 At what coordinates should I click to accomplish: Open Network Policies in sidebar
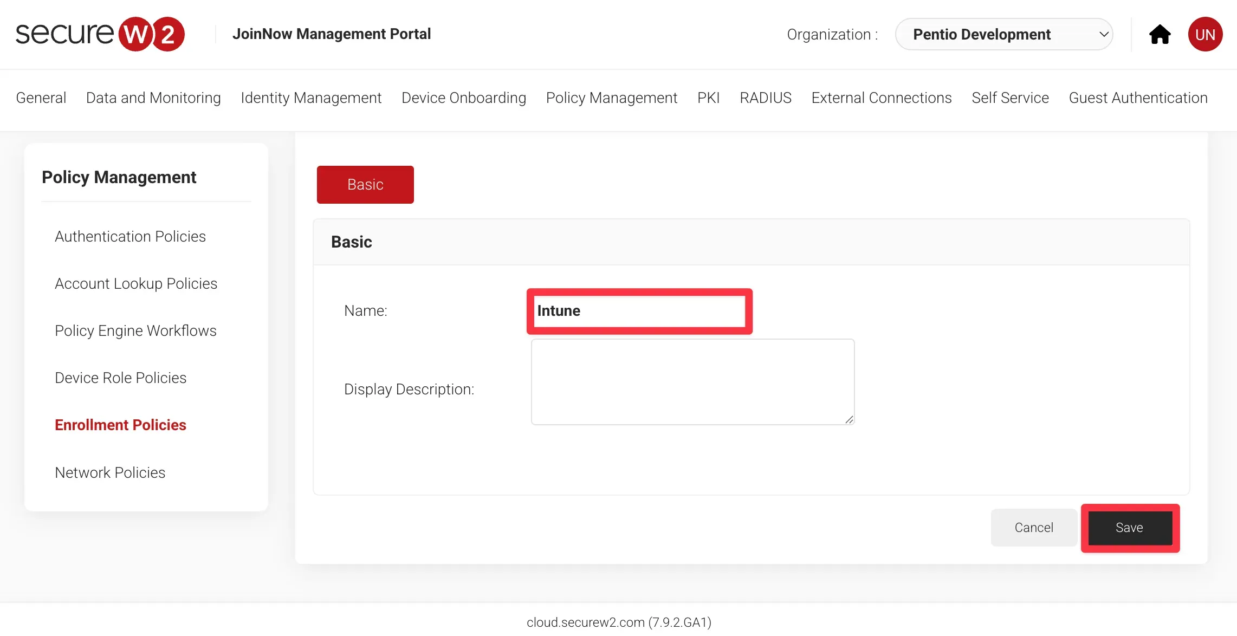tap(110, 473)
